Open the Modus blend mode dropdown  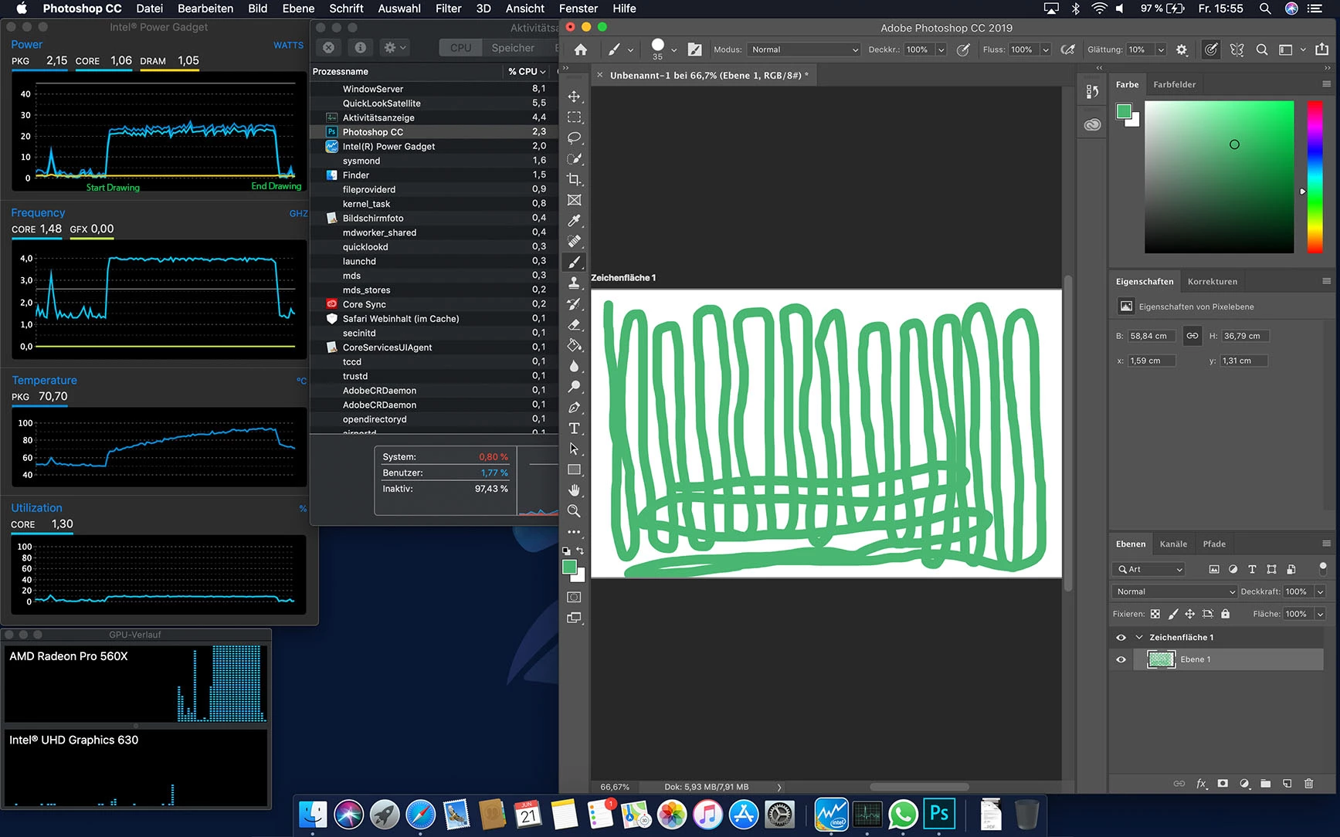(x=803, y=49)
